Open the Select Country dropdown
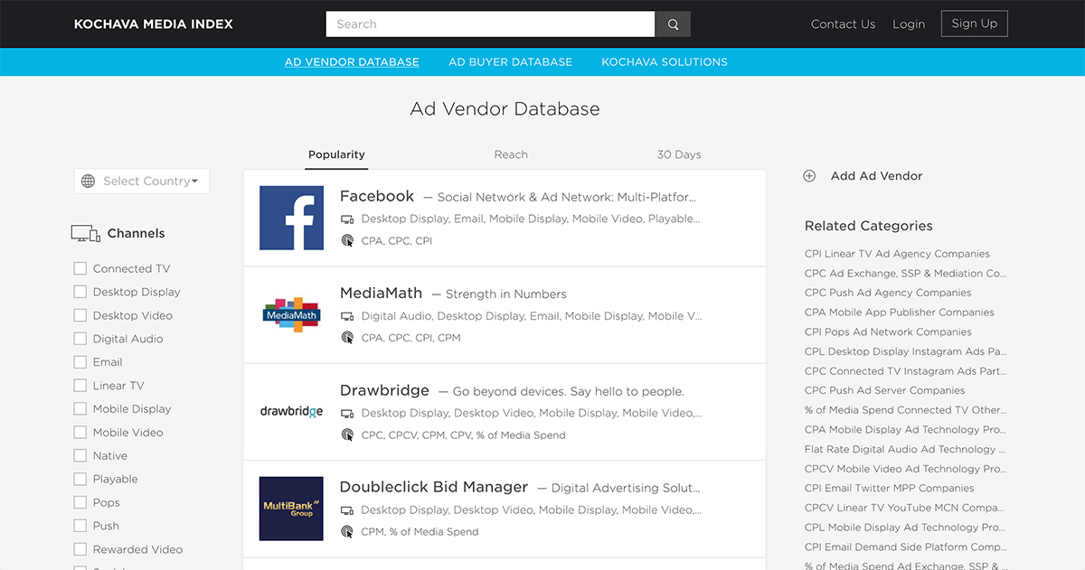 (x=141, y=181)
